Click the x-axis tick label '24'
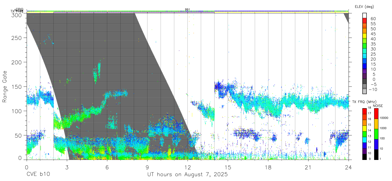The image size is (392, 181). click(348, 167)
